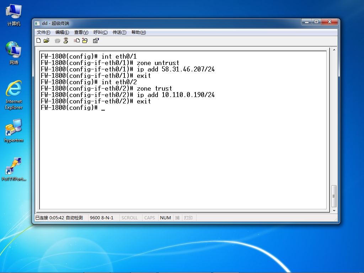The height and width of the screenshot is (273, 364).
Task: Click the 'ip add 58.31.46.207/24' line
Action: pos(128,69)
